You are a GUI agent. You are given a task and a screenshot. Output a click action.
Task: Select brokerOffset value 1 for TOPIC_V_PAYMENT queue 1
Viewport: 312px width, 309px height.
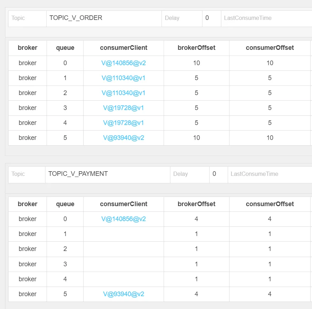click(x=196, y=234)
